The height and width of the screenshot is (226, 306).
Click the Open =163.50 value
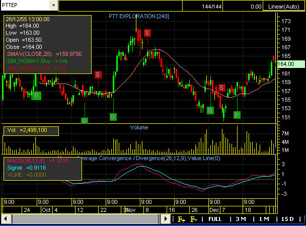pyautogui.click(x=24, y=40)
